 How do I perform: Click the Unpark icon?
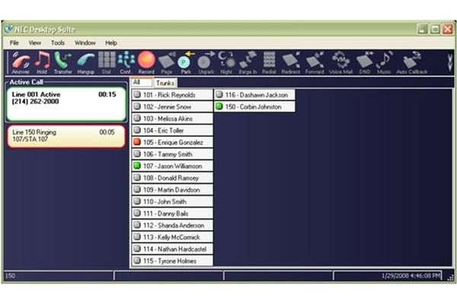pyautogui.click(x=206, y=62)
